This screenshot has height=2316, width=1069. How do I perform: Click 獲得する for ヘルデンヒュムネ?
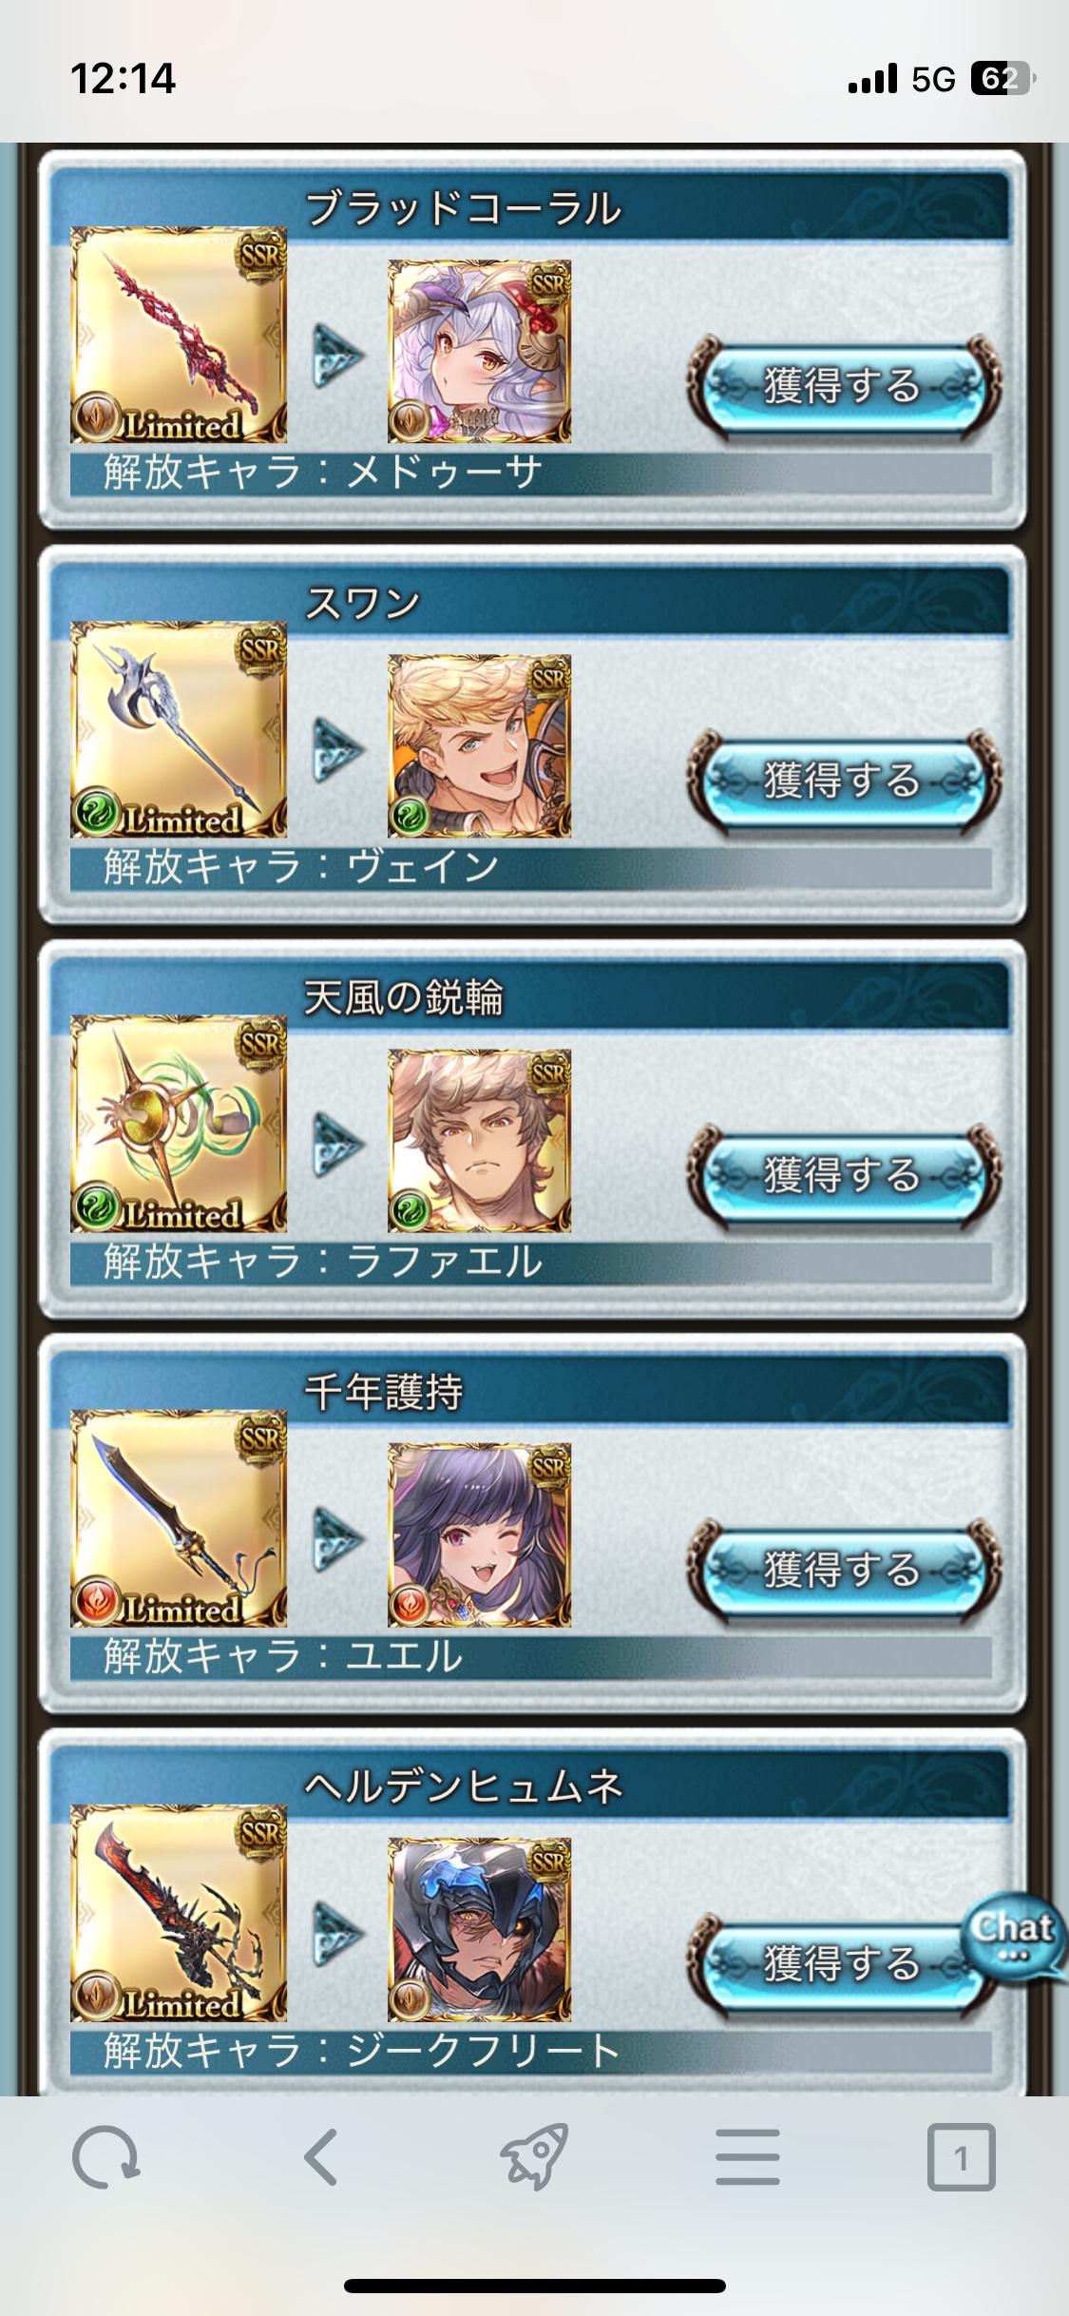coord(827,1964)
